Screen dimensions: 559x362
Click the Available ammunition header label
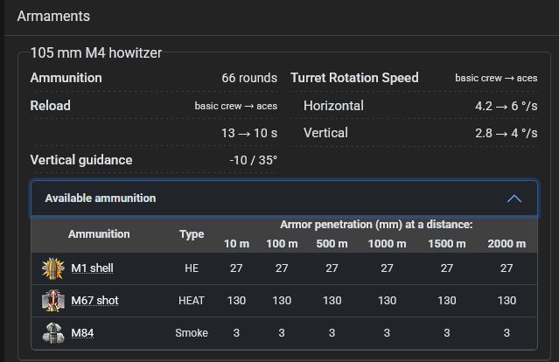click(x=101, y=198)
